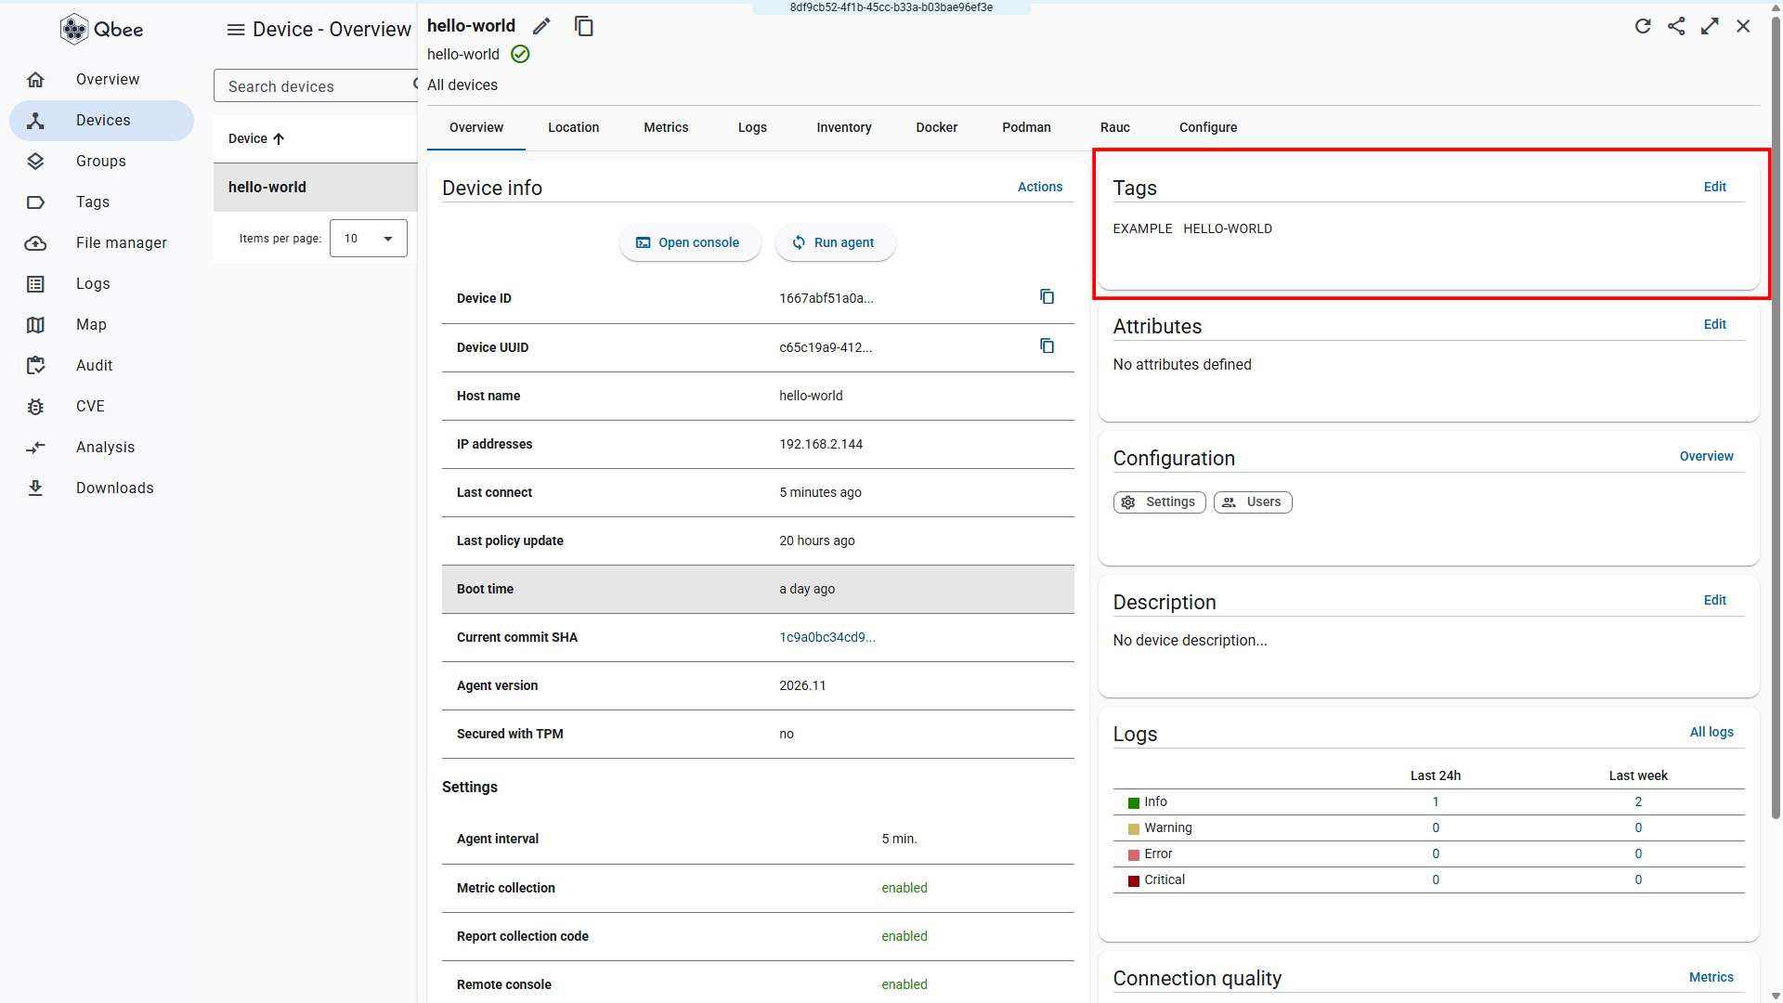Image resolution: width=1783 pixels, height=1003 pixels.
Task: Click the Analysis arrows icon
Action: pos(35,448)
